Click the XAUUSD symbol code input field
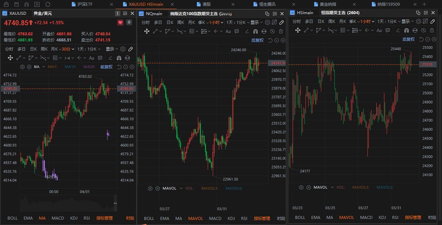Image resolution: width=442 pixels, height=225 pixels. pyautogui.click(x=20, y=13)
